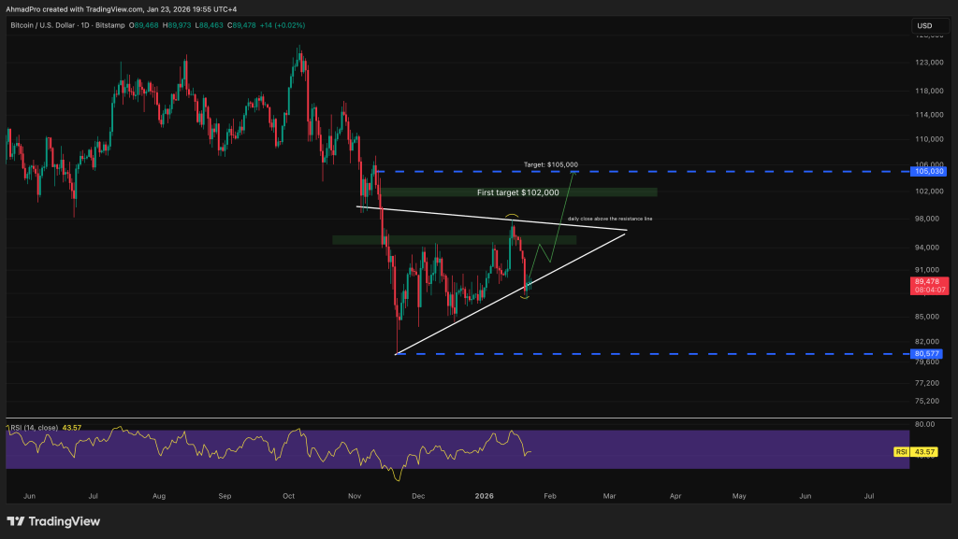Click the Feb label on time axis
This screenshot has width=958, height=539.
click(x=549, y=496)
